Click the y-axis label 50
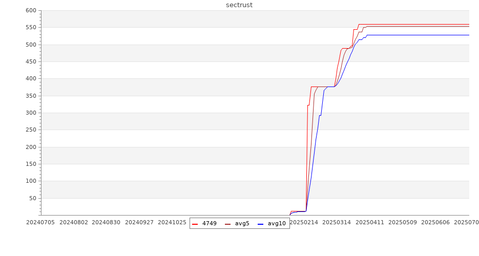 [x=33, y=198]
